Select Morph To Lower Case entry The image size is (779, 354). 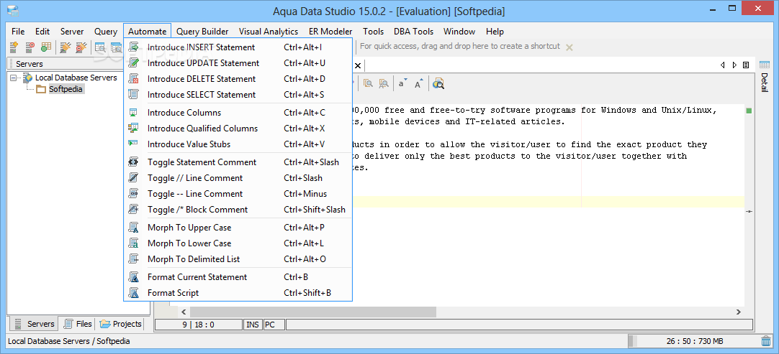(x=238, y=243)
